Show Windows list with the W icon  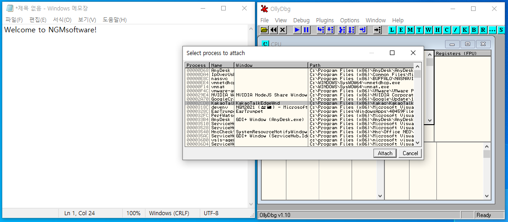pyautogui.click(x=429, y=30)
